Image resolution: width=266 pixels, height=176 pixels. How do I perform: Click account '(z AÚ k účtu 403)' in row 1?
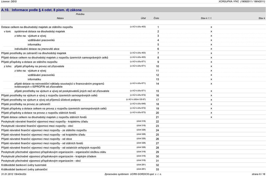click(138, 27)
